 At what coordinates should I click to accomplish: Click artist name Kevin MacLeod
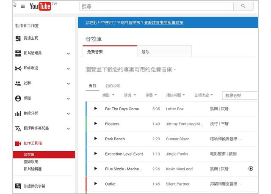[x=179, y=169]
